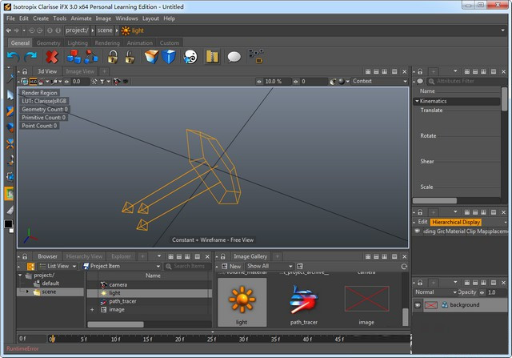This screenshot has width=512, height=358.
Task: Click the HUD toggle icon in 3D view
Action: [34, 82]
